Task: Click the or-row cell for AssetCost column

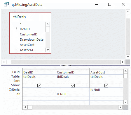Action: pyautogui.click(x=106, y=94)
